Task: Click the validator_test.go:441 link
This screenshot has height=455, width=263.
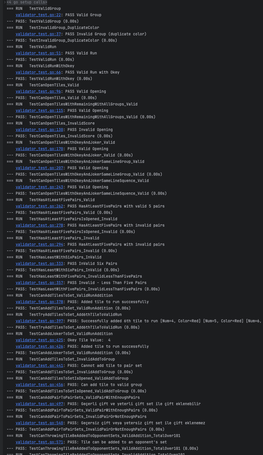Action: pos(39,365)
